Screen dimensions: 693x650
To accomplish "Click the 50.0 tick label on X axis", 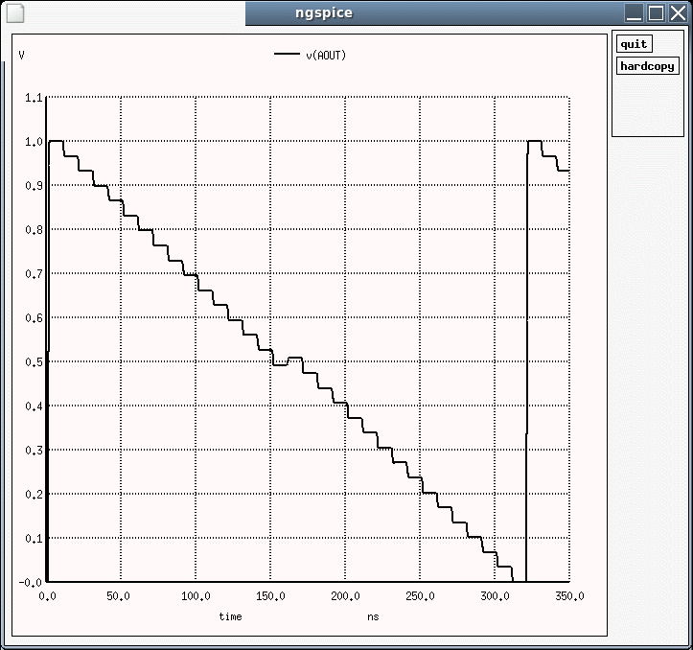I will point(121,595).
